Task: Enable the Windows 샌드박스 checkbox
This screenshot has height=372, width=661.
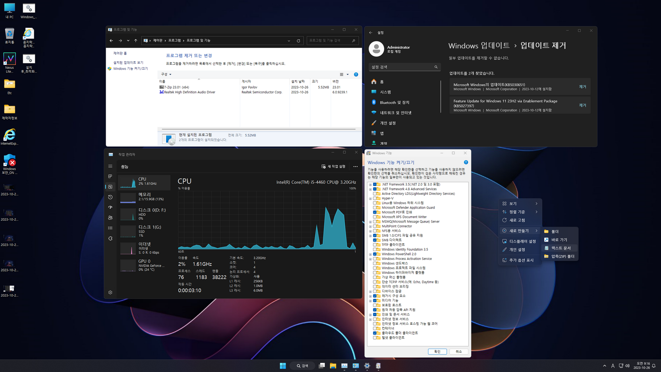Action: click(375, 263)
